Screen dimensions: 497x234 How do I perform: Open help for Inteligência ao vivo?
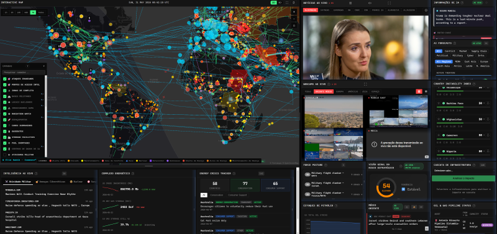[x=36, y=174]
